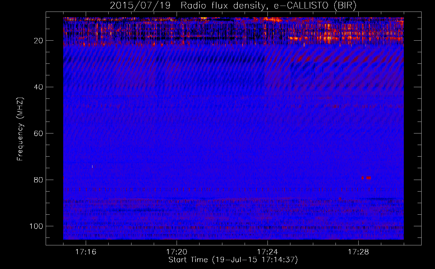Click the '20' frequency tick label
This screenshot has width=435, height=269.
(x=39, y=41)
